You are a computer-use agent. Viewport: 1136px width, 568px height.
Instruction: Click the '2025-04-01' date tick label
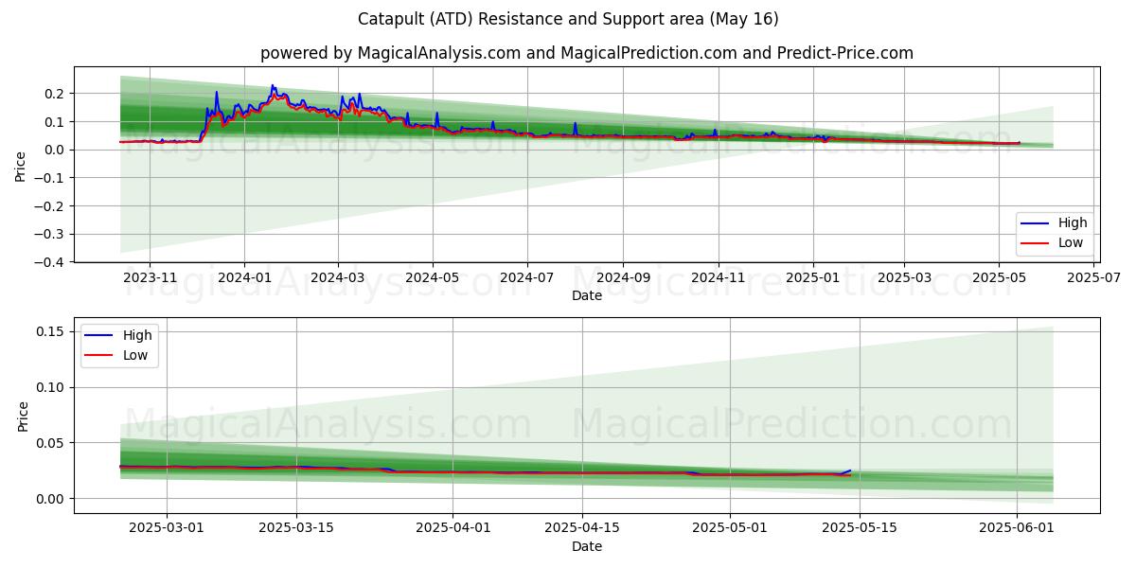point(453,528)
